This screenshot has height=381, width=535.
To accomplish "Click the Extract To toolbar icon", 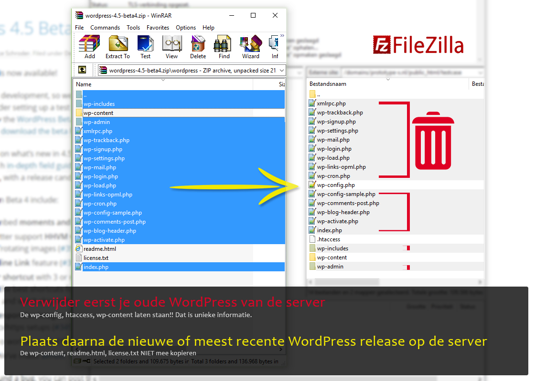I will pyautogui.click(x=118, y=47).
